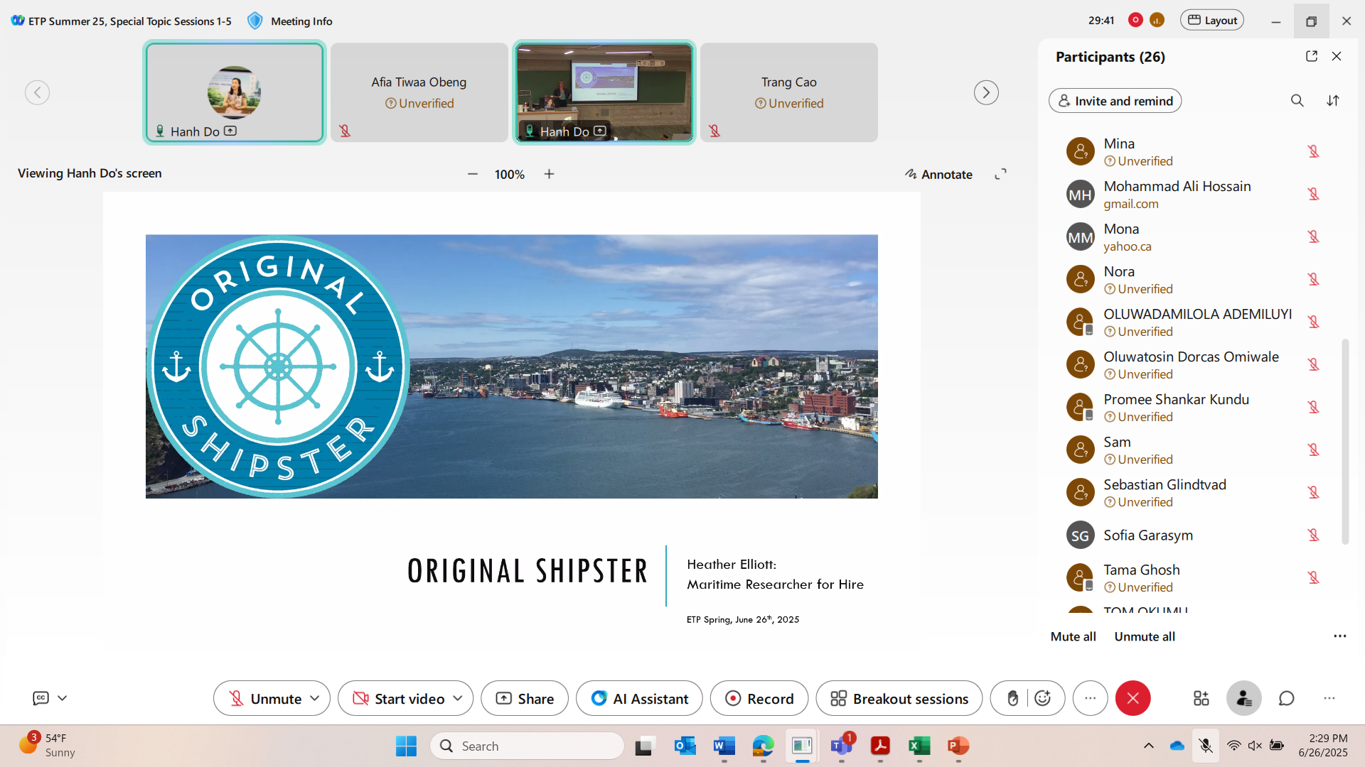Show hidden system tray icons
The width and height of the screenshot is (1365, 767).
point(1148,746)
